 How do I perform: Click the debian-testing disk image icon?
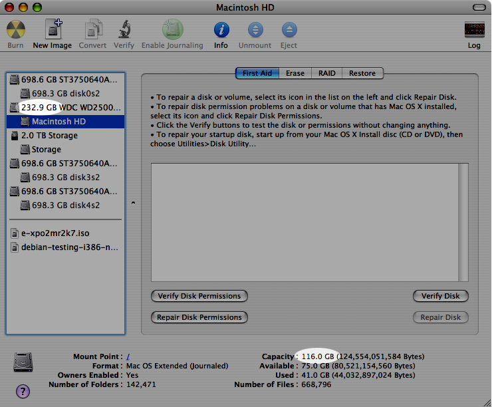tap(15, 247)
